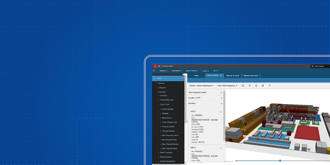This screenshot has width=330, height=165.
Task: Open the TOOLS dropdown menu
Action: 206,71
